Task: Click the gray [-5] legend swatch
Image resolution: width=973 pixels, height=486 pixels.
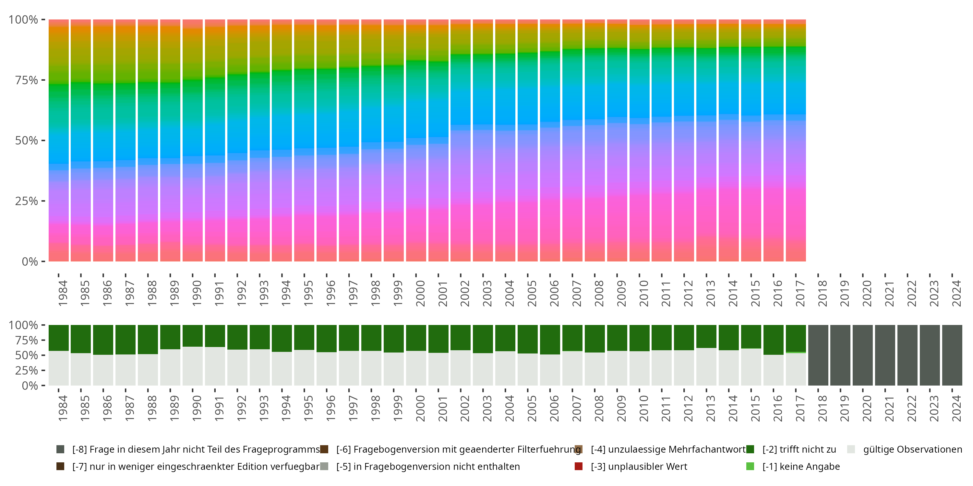Action: click(x=324, y=466)
